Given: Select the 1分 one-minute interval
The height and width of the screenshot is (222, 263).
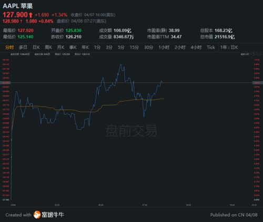Looking at the screenshot, I should pyautogui.click(x=97, y=47).
